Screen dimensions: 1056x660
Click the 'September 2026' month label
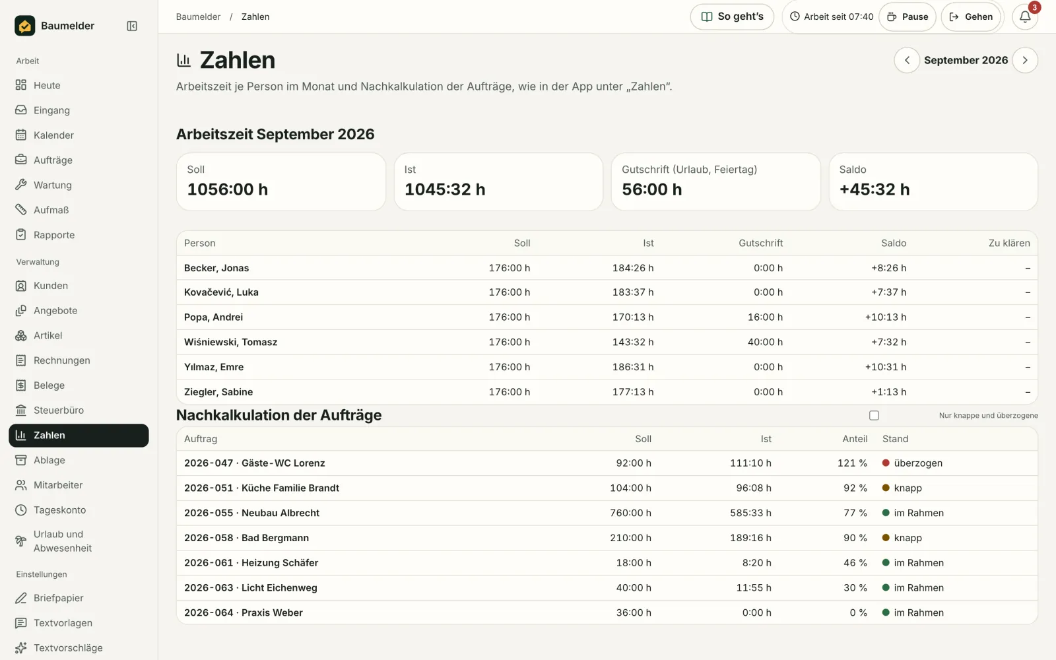[966, 60]
